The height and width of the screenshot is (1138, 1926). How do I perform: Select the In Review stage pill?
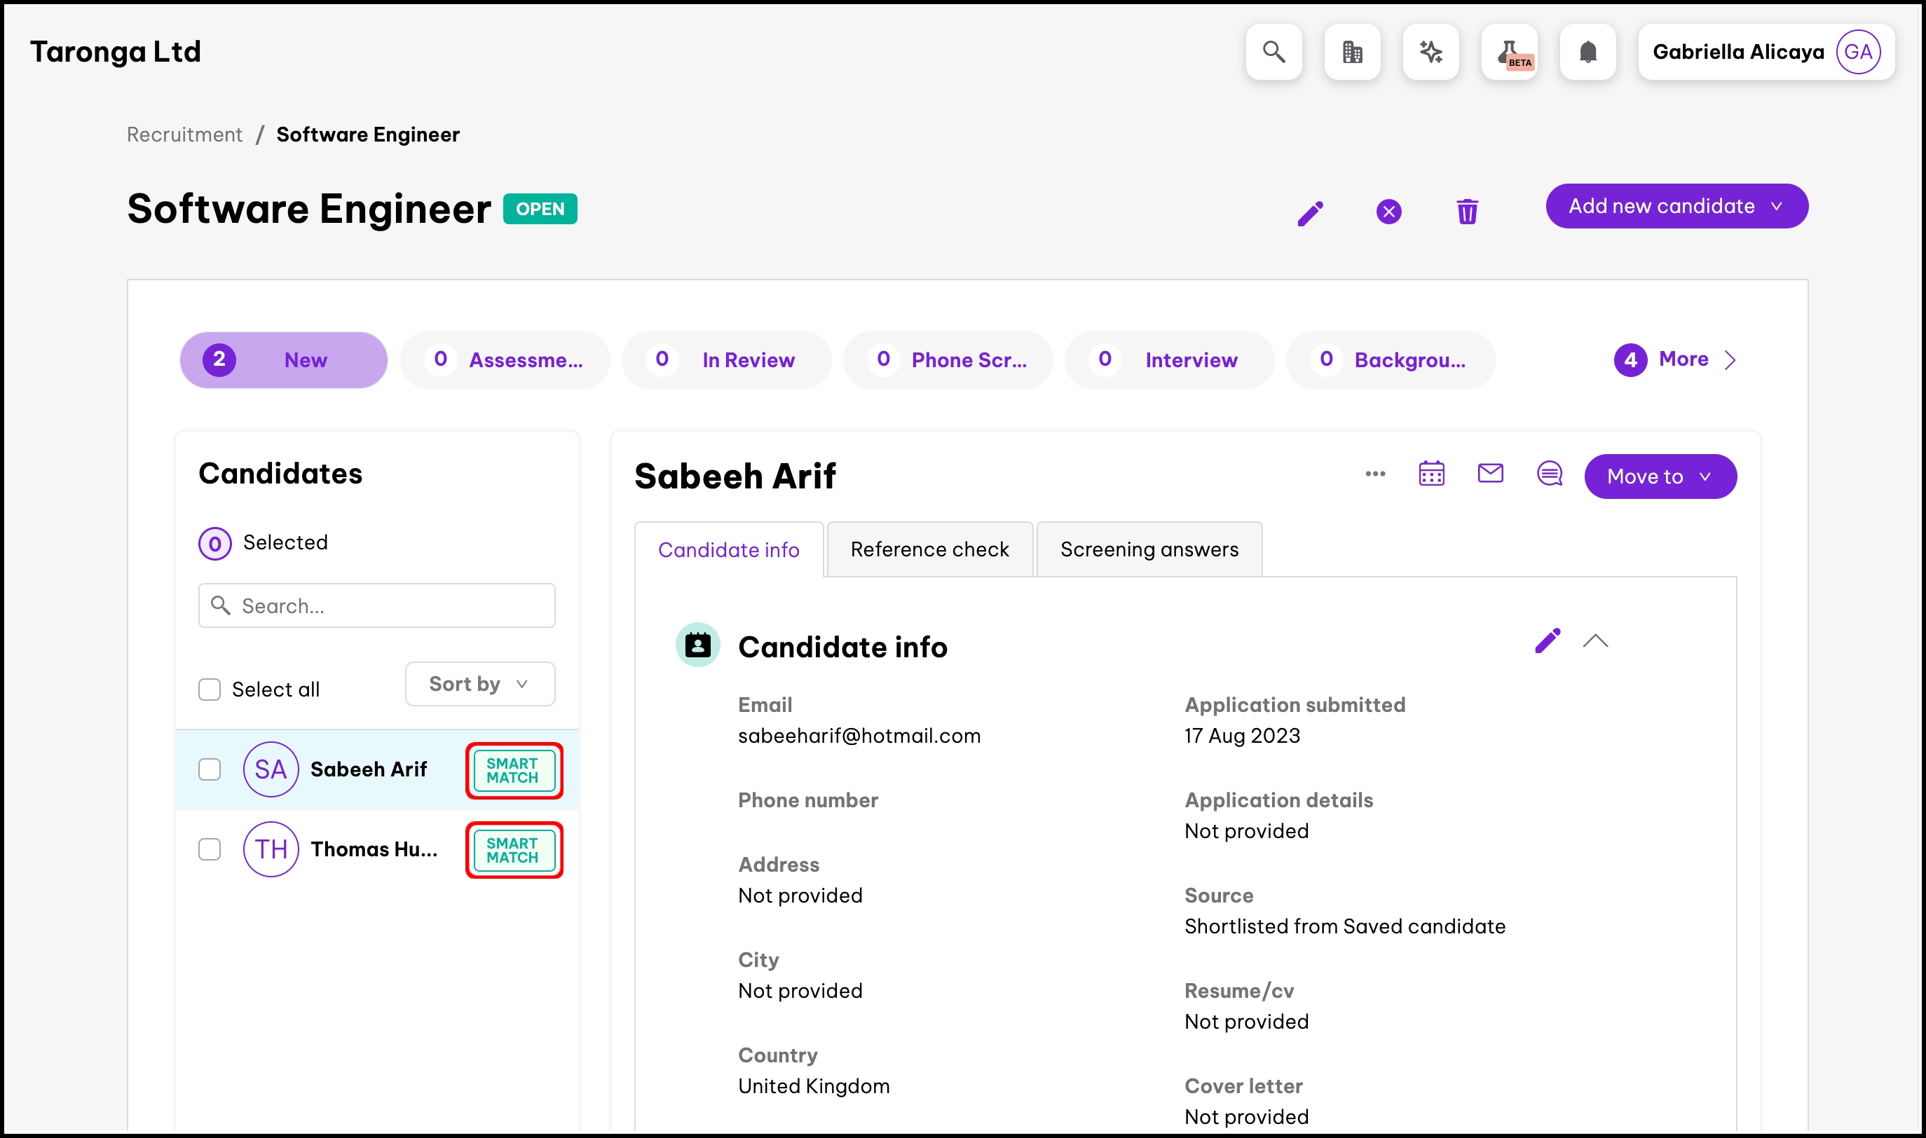[726, 359]
